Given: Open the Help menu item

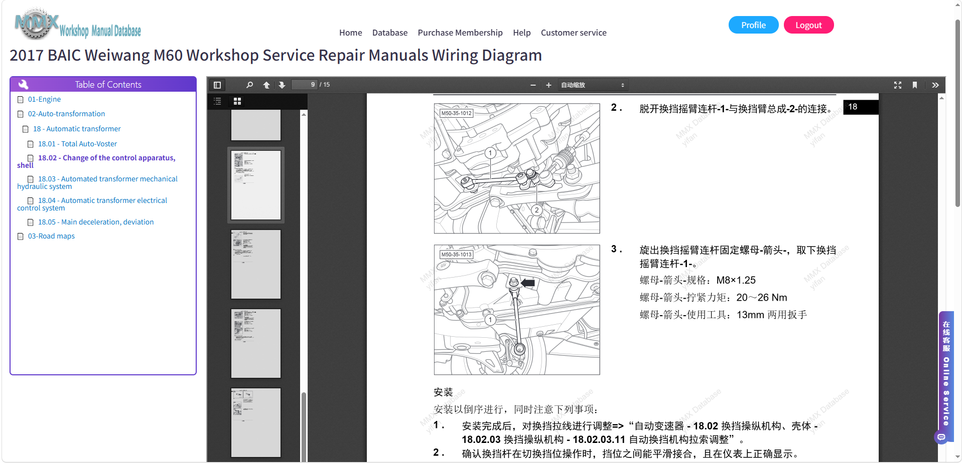Looking at the screenshot, I should 521,33.
